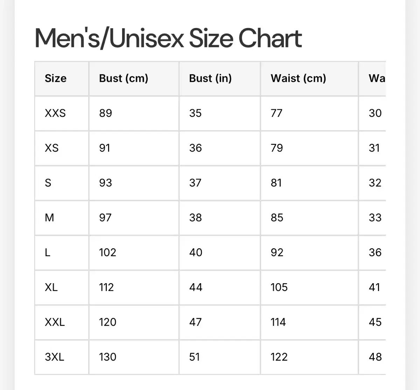
Task: Click the M size row label
Action: (x=49, y=217)
